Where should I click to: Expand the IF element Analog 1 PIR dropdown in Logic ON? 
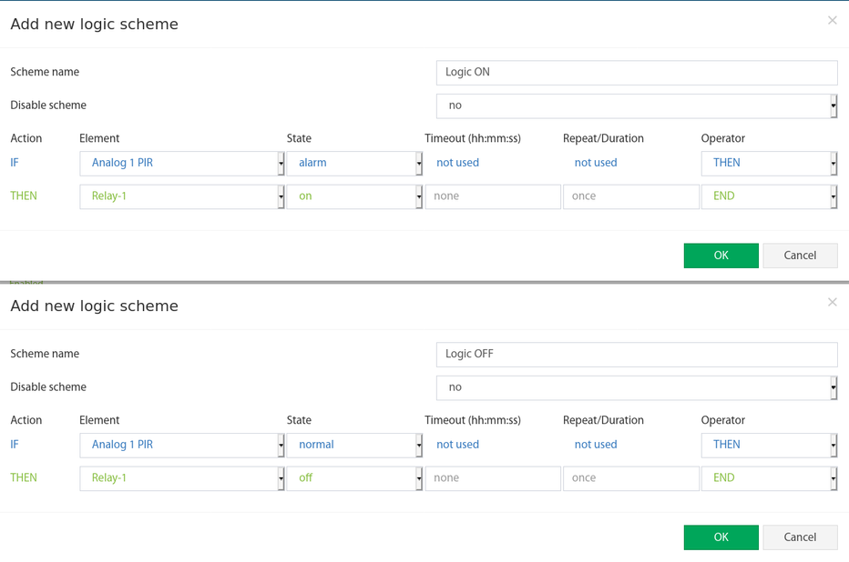(182, 163)
